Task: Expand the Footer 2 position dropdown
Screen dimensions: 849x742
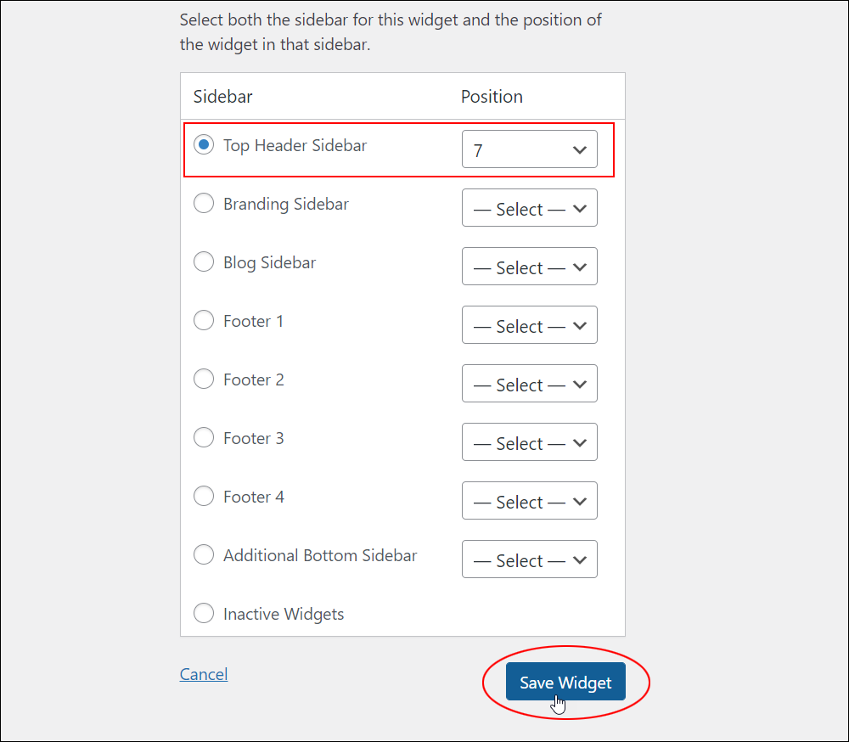Action: pos(530,384)
